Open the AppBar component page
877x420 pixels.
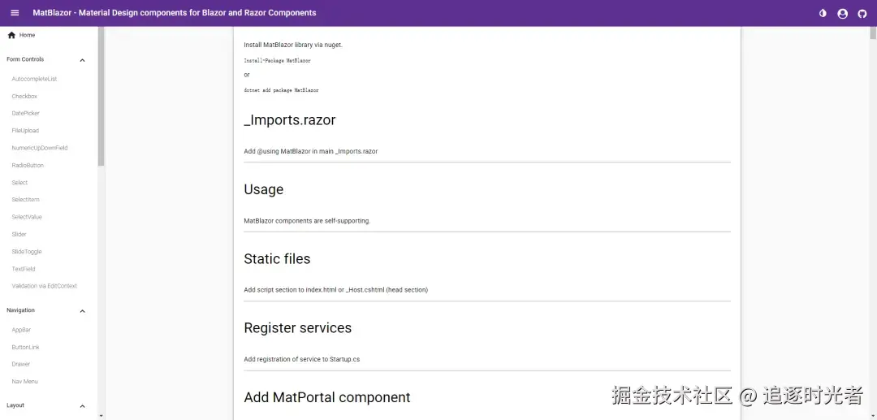tap(21, 330)
